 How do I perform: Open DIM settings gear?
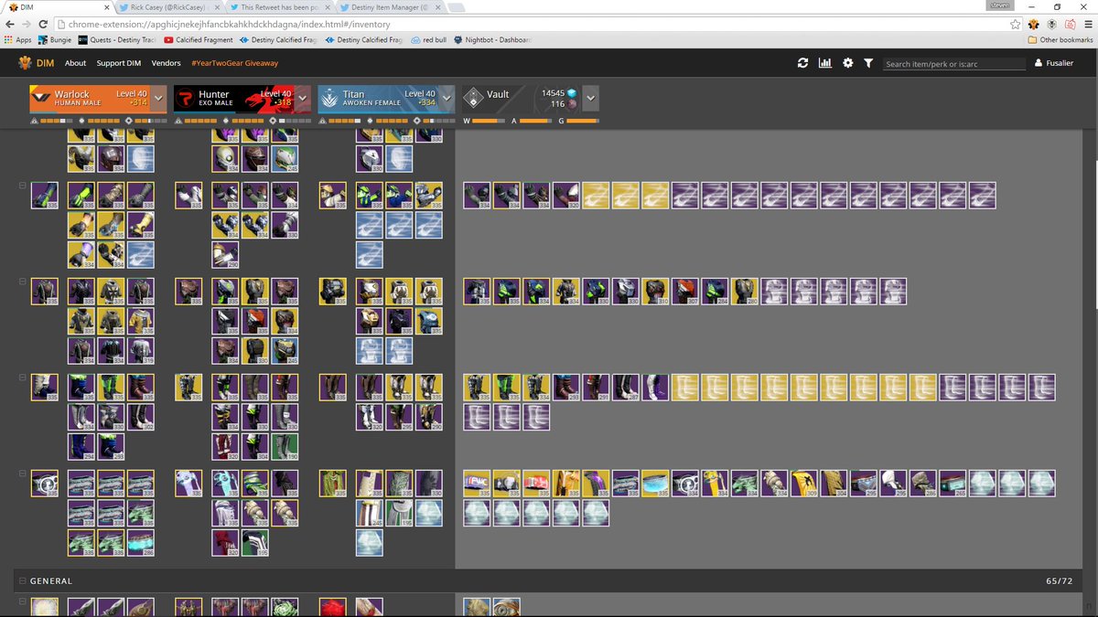click(x=847, y=63)
